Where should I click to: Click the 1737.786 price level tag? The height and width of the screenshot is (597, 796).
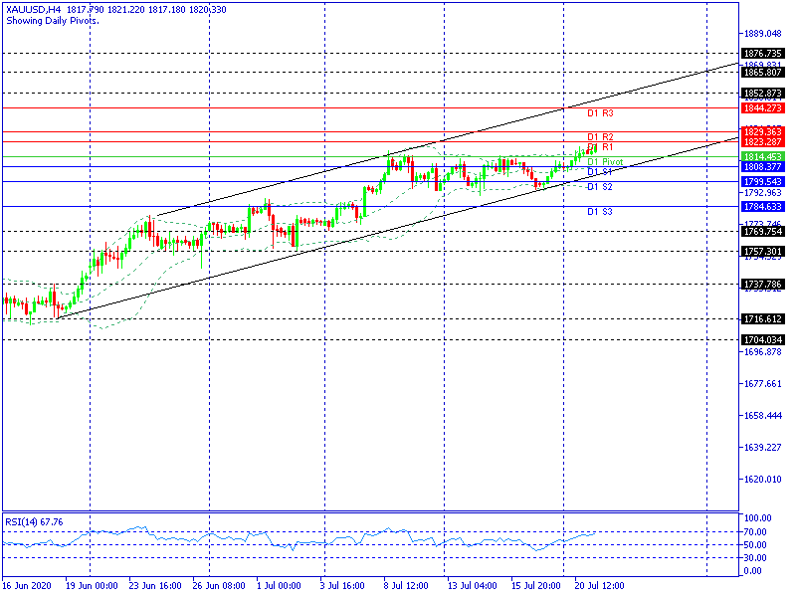[x=763, y=285]
